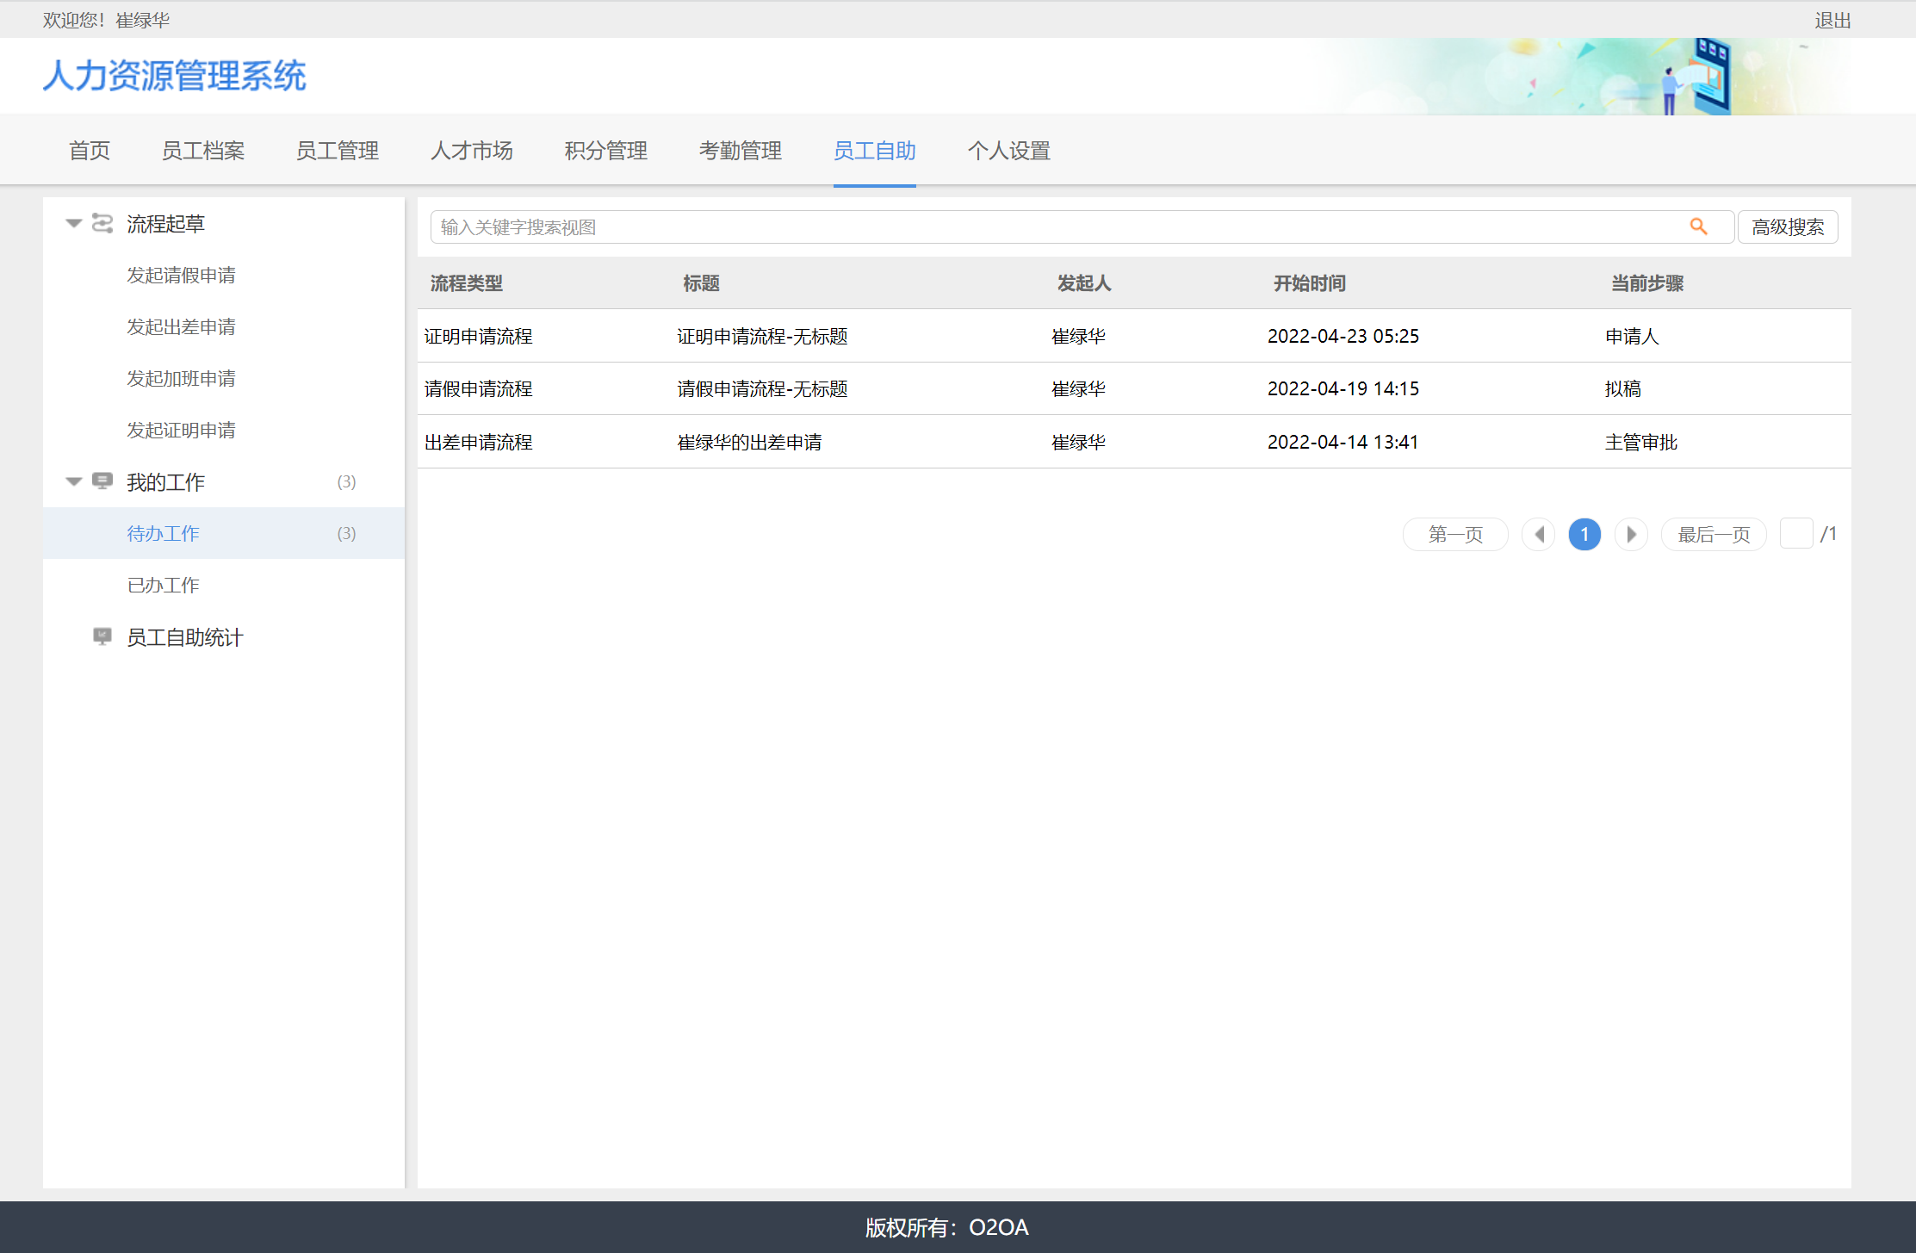Open 发起请假申请 in sidebar
Screen dimensions: 1916x1253
181,275
